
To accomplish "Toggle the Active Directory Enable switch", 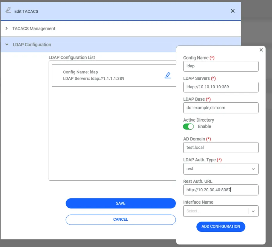I will [188, 126].
